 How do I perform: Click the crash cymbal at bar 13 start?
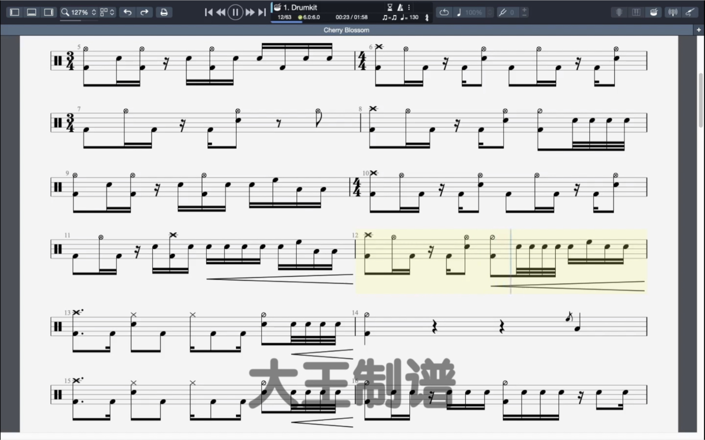coord(77,312)
